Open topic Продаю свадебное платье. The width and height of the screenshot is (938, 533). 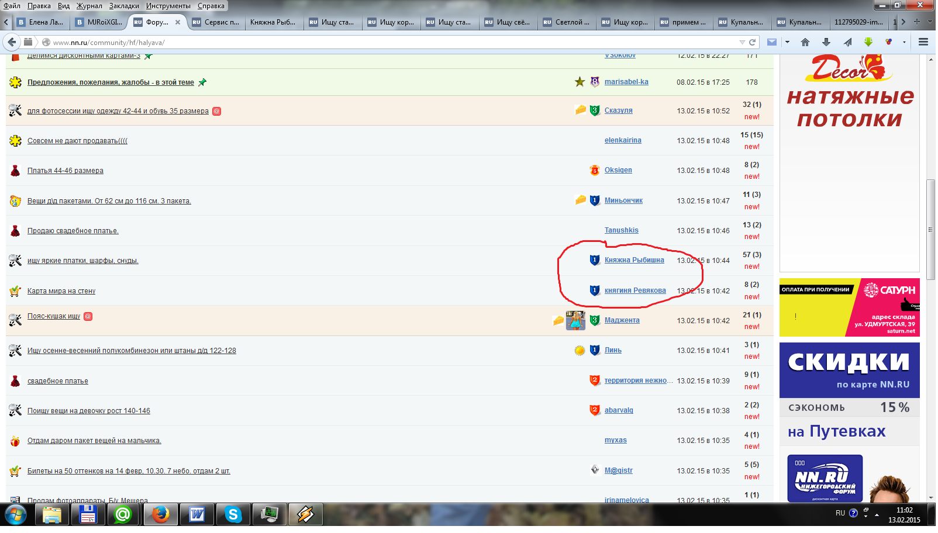pos(73,231)
